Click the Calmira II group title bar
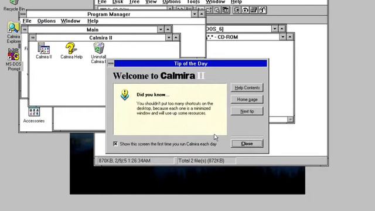Screen dimensions: 375x211 pos(100,38)
